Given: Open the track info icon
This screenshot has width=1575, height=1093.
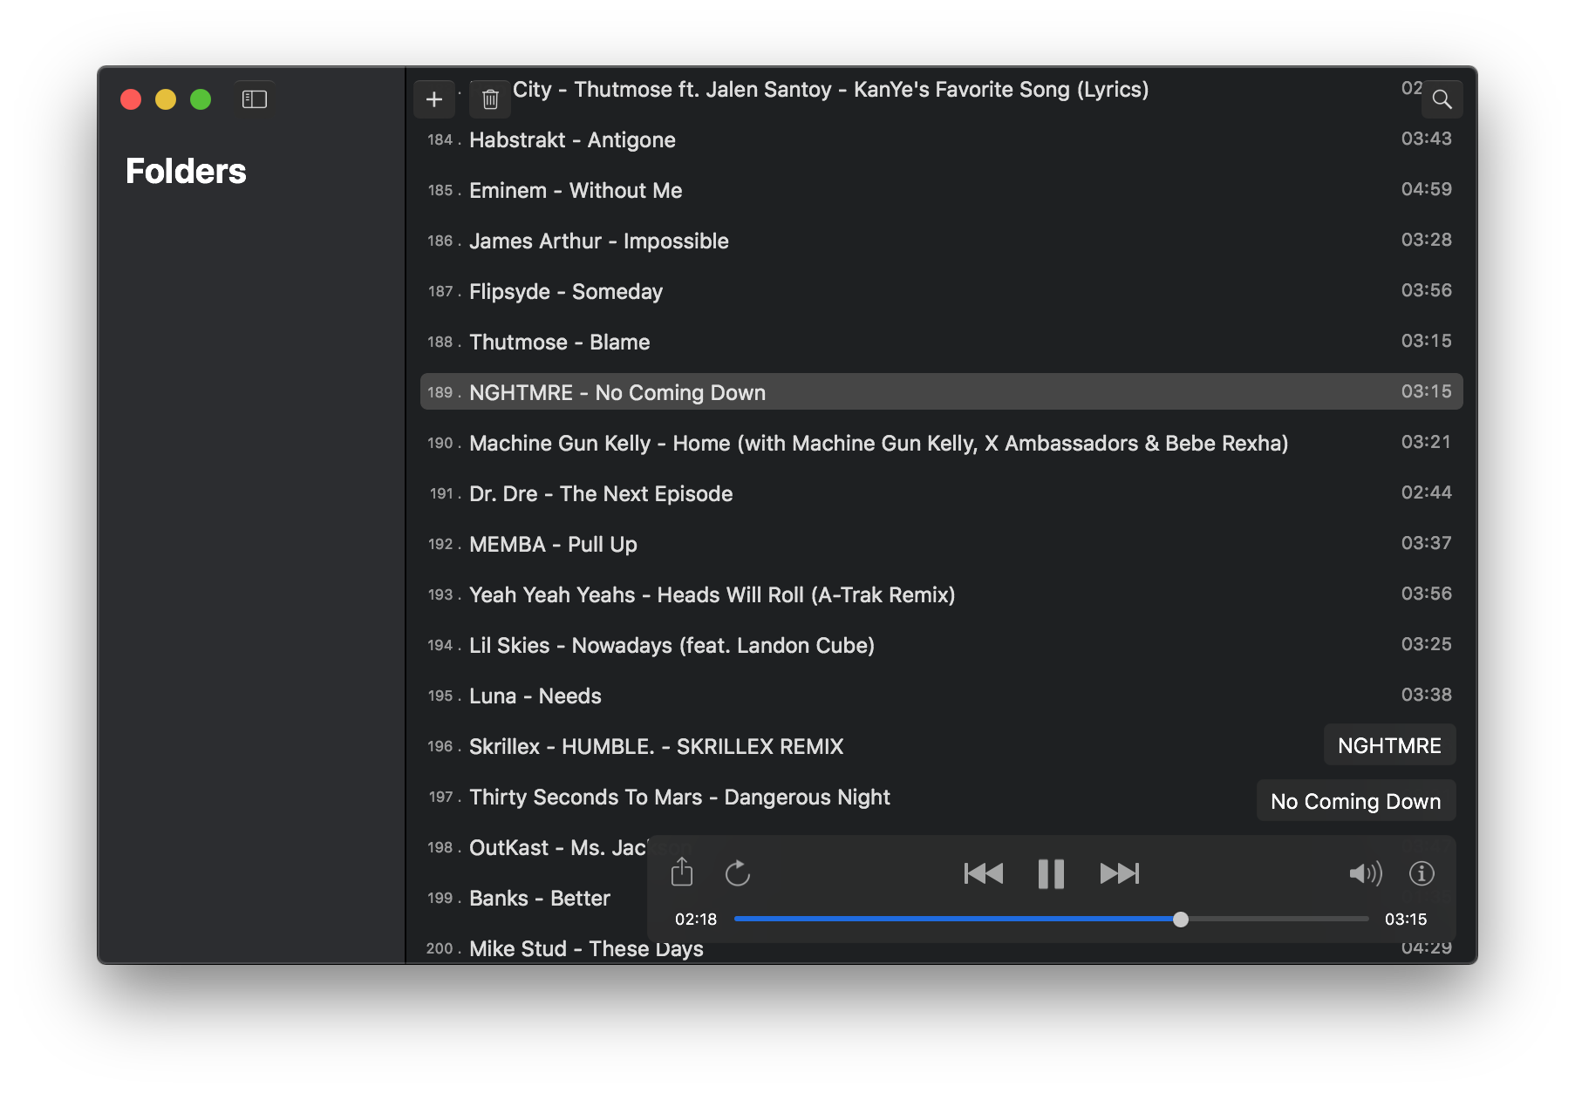Looking at the screenshot, I should (x=1422, y=872).
